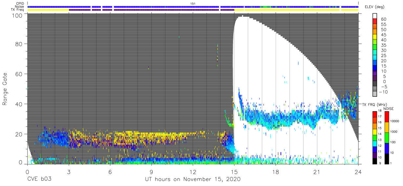Click the red top segment of NOISE colorbar
Image resolution: width=403 pixels, height=186 pixels.
tap(387, 116)
